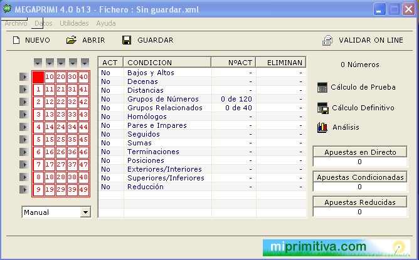The height and width of the screenshot is (260, 419).
Task: Click the row arrow next to number 4
Action: pyautogui.click(x=24, y=127)
